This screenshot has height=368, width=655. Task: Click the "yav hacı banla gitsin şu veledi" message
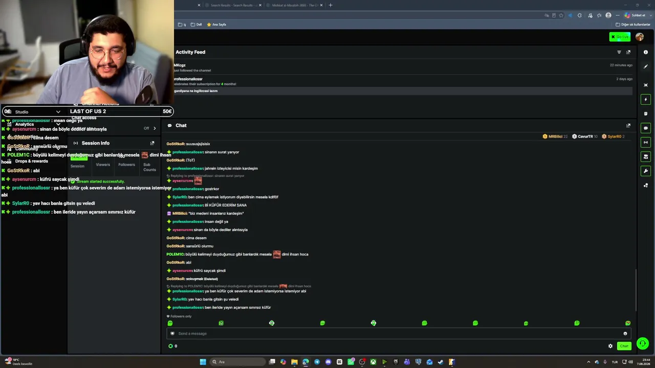pos(213,300)
